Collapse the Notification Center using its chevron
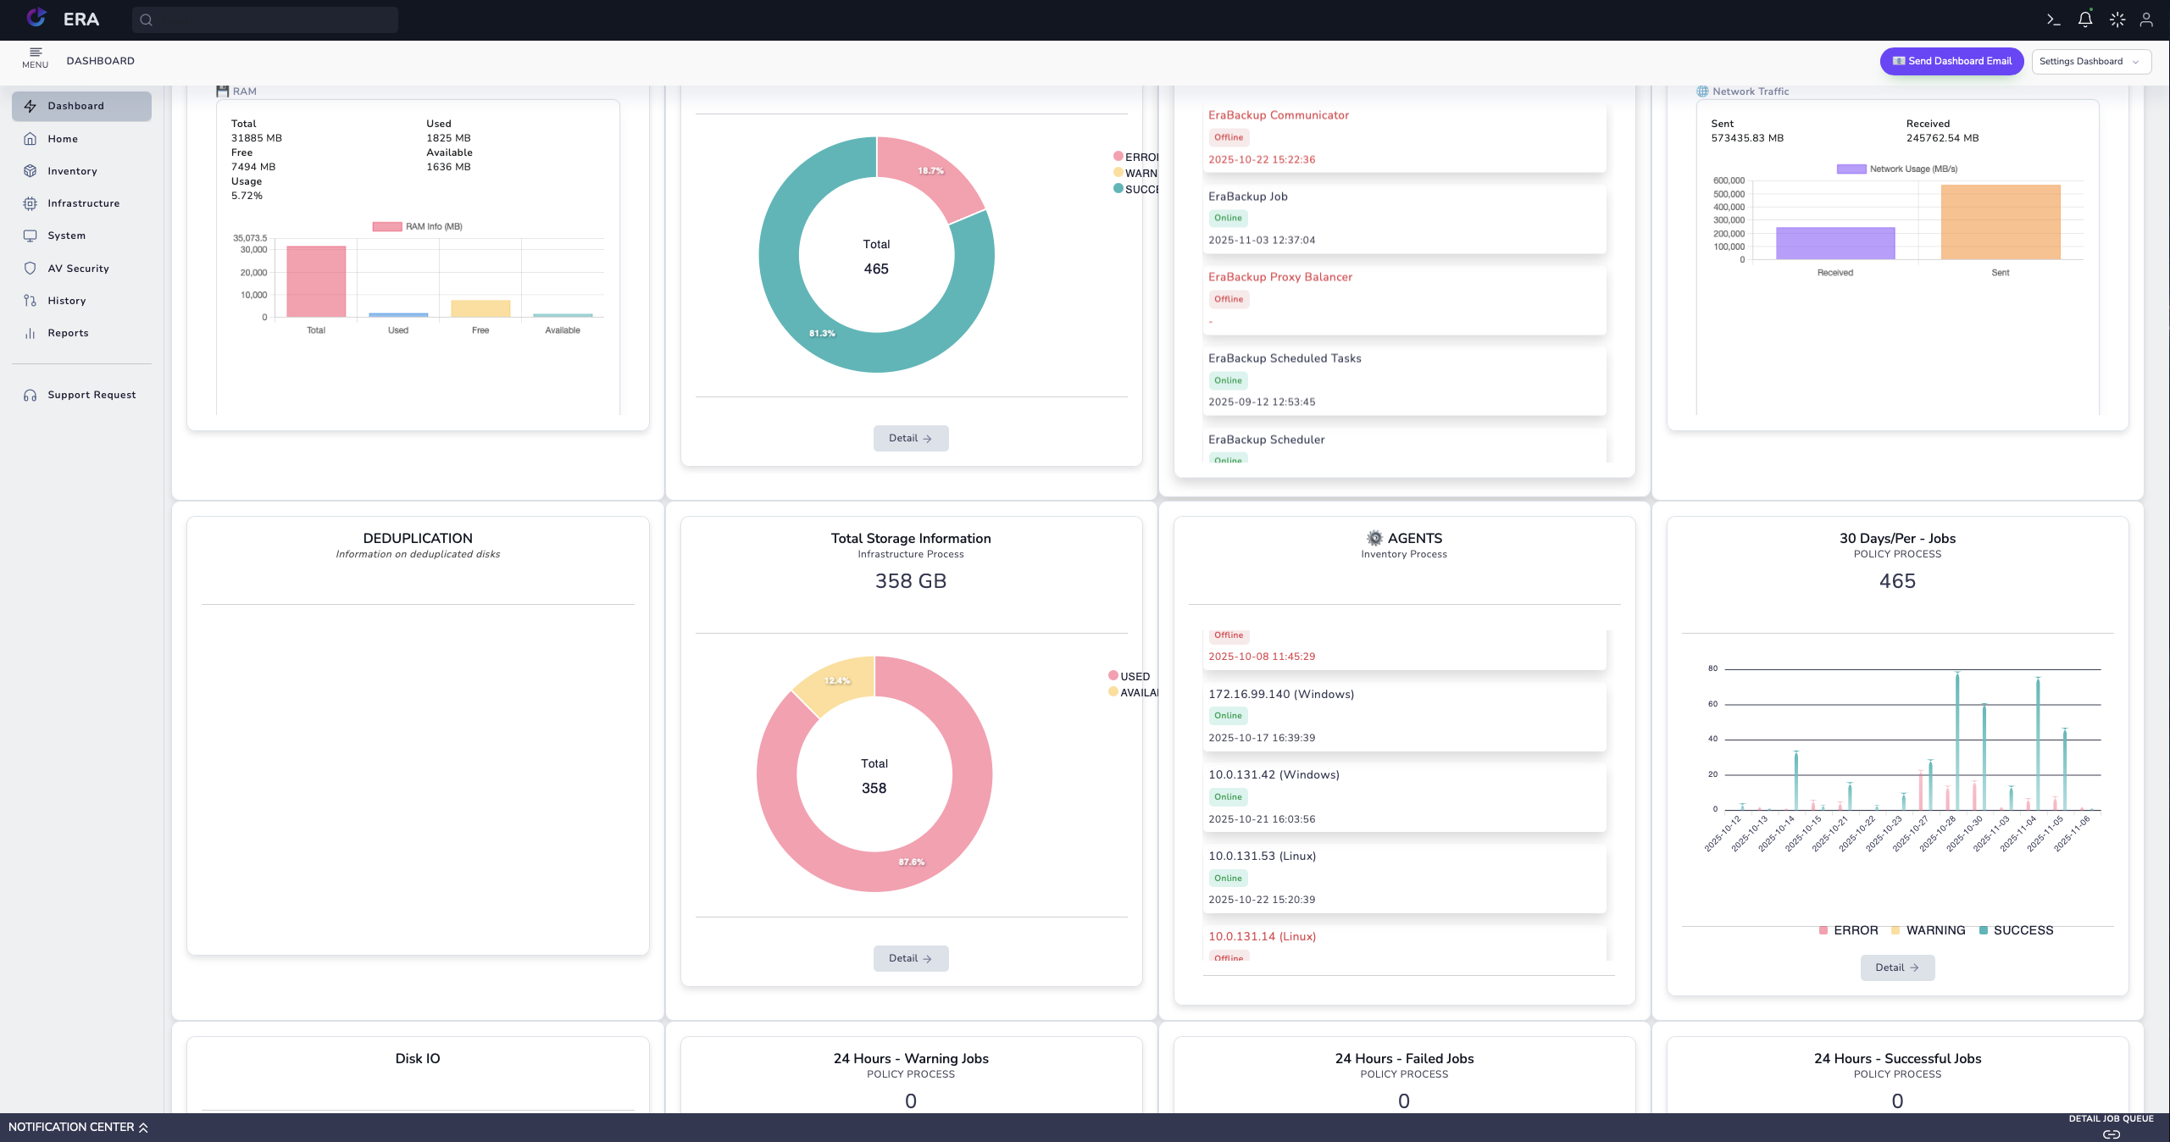Image resolution: width=2170 pixels, height=1142 pixels. 141,1127
